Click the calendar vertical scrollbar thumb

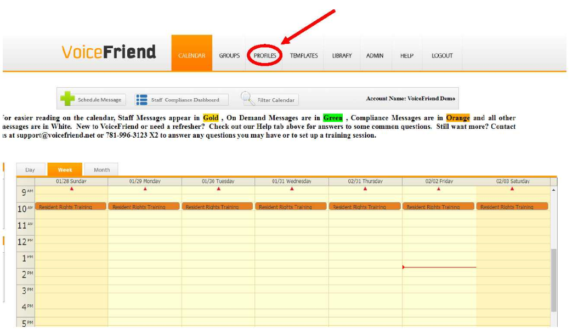[x=554, y=280]
